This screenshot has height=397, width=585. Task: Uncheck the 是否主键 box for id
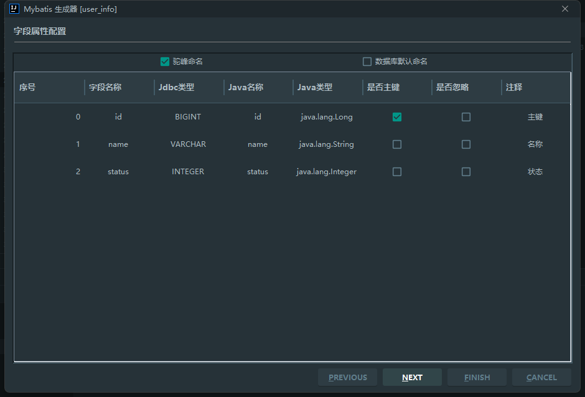point(397,117)
